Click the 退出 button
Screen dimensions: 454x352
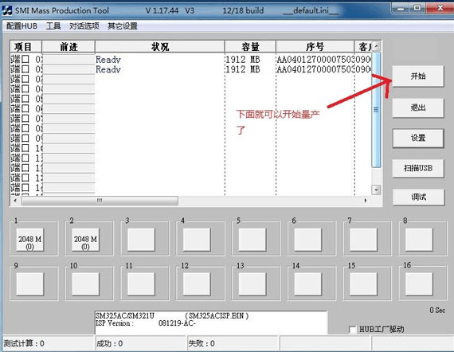[x=418, y=108]
